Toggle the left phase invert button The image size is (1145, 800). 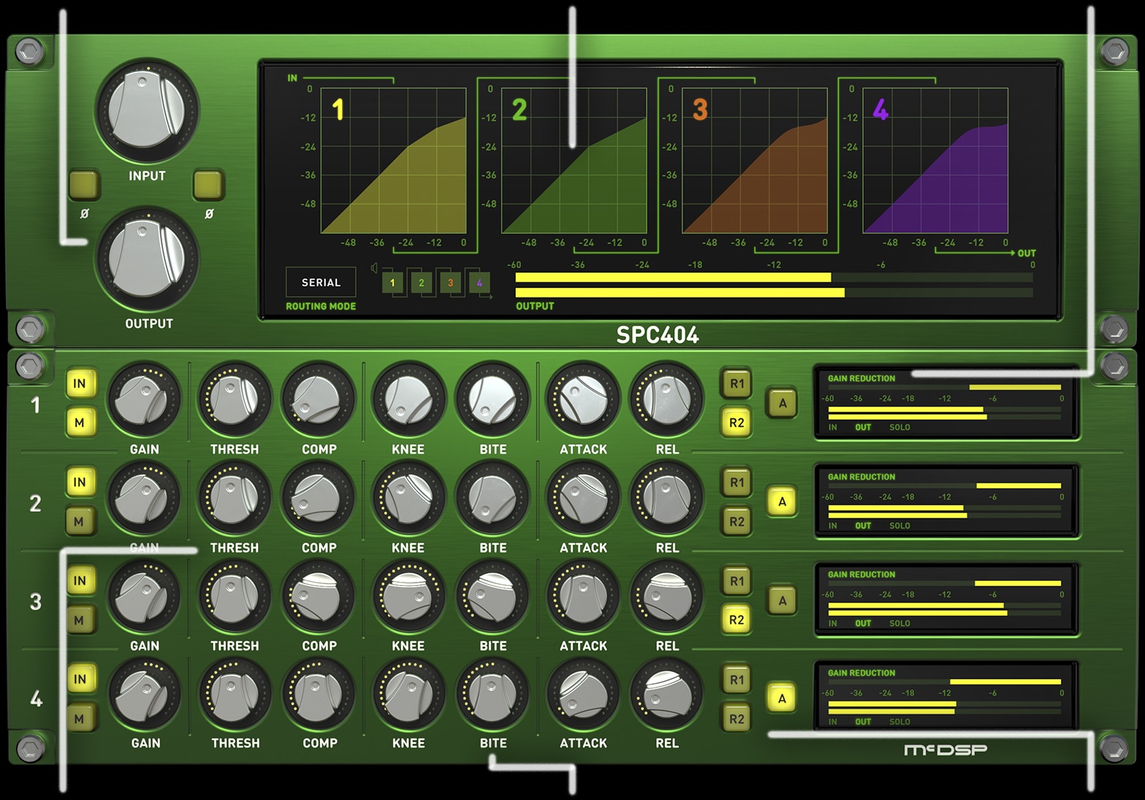pyautogui.click(x=84, y=186)
